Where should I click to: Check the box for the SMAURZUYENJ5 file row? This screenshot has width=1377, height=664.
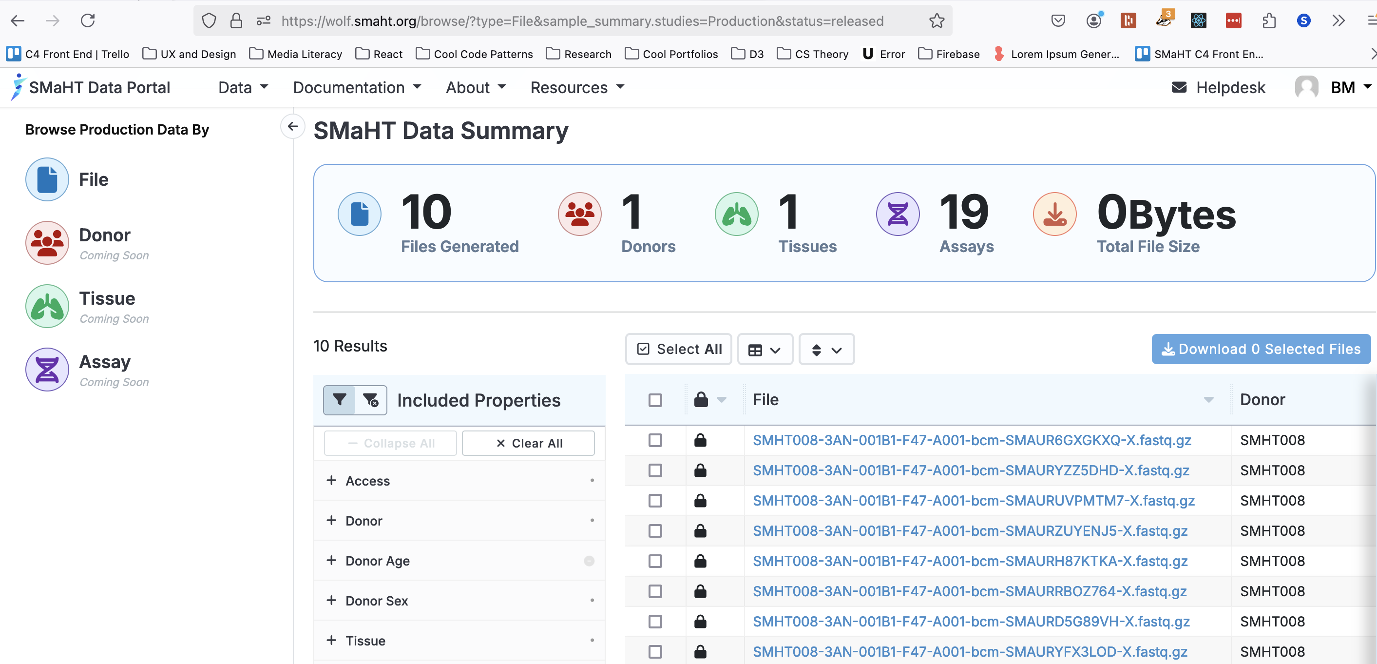pos(655,531)
